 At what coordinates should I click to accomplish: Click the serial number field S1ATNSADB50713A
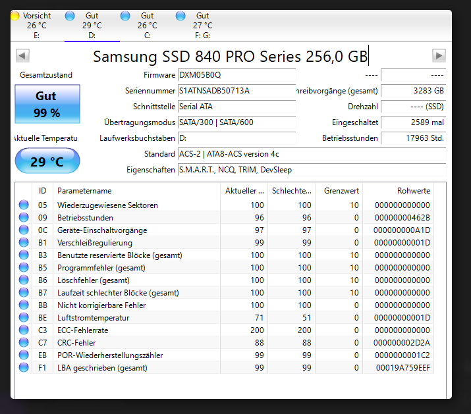tap(236, 91)
